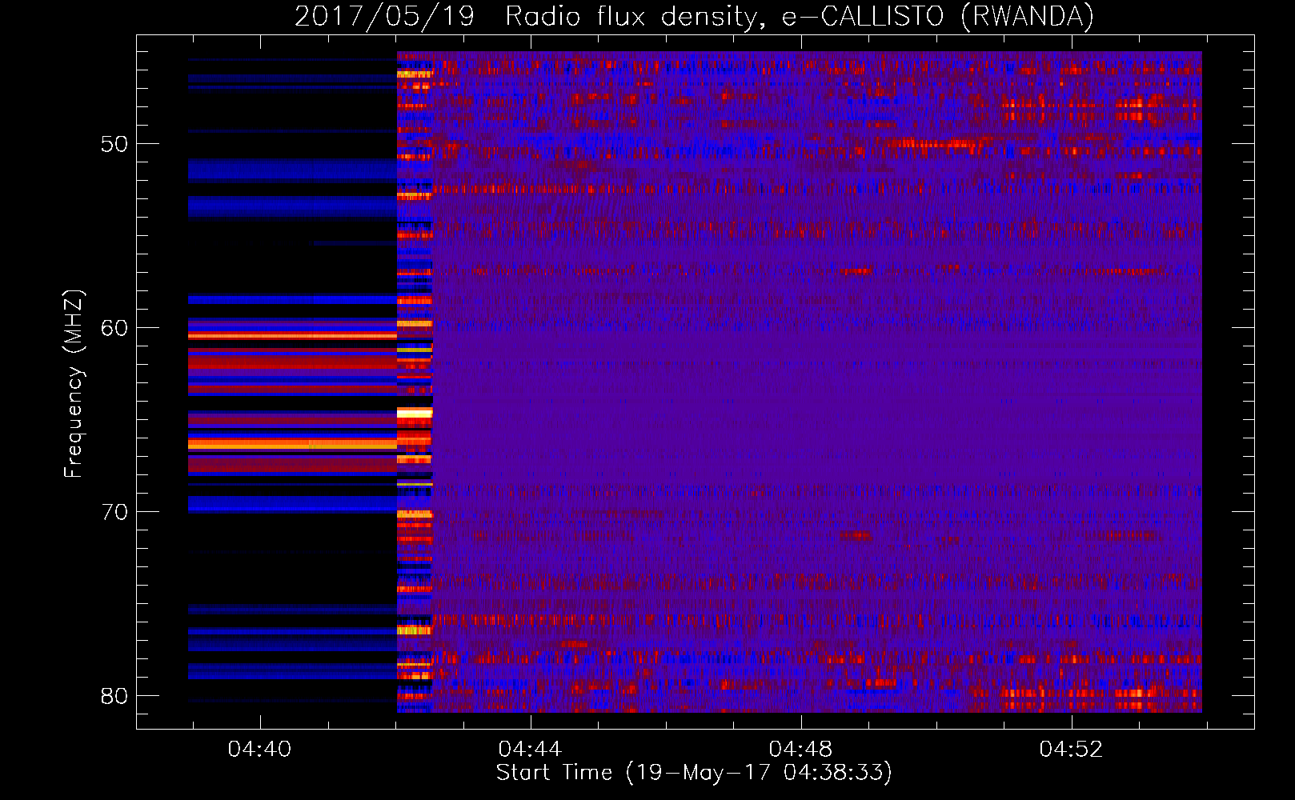Click the "Start Time (19-May-17 04:38:33)" label
Screen dimensions: 1295x800
click(x=694, y=773)
